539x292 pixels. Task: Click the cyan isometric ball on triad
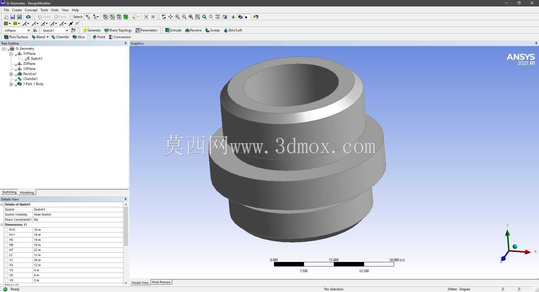click(x=515, y=247)
